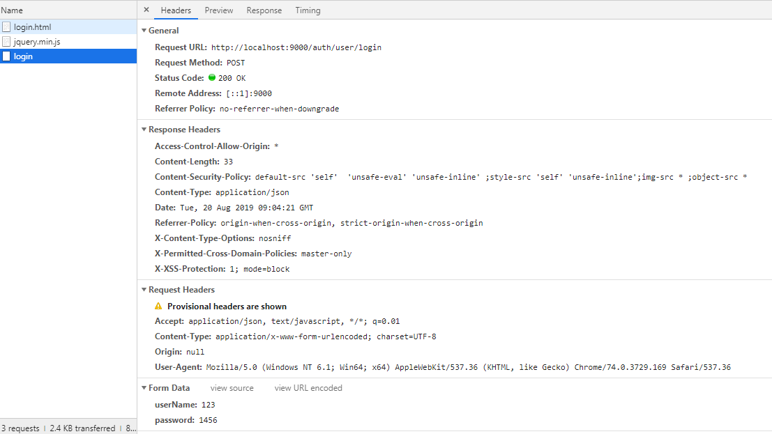Collapse the Response Headers section
The width and height of the screenshot is (772, 434).
pyautogui.click(x=144, y=129)
